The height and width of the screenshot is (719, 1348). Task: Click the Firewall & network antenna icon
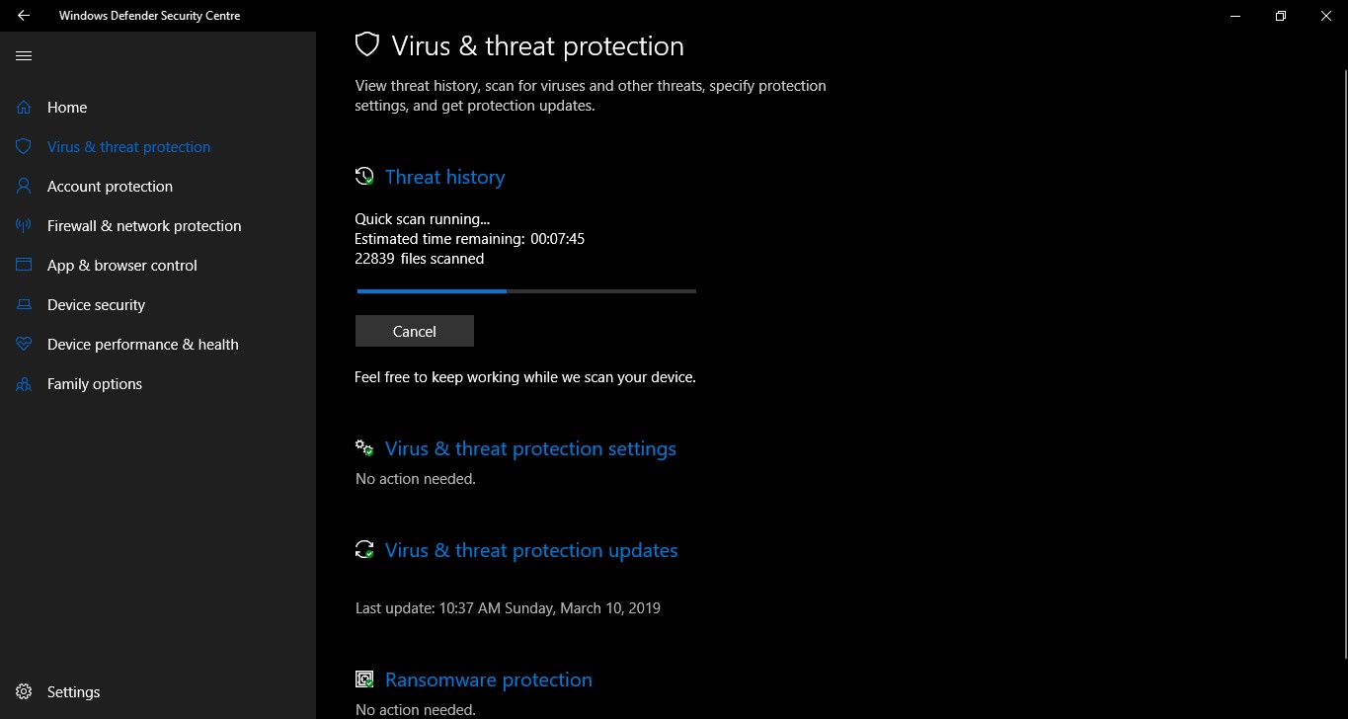pyautogui.click(x=24, y=226)
